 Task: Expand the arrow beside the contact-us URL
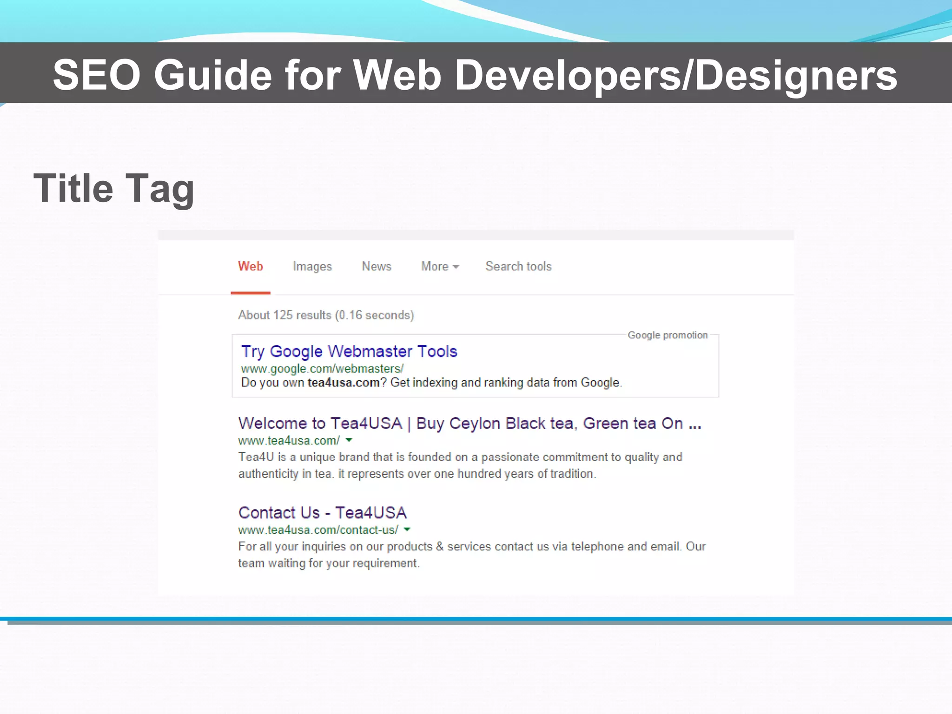pyautogui.click(x=407, y=529)
